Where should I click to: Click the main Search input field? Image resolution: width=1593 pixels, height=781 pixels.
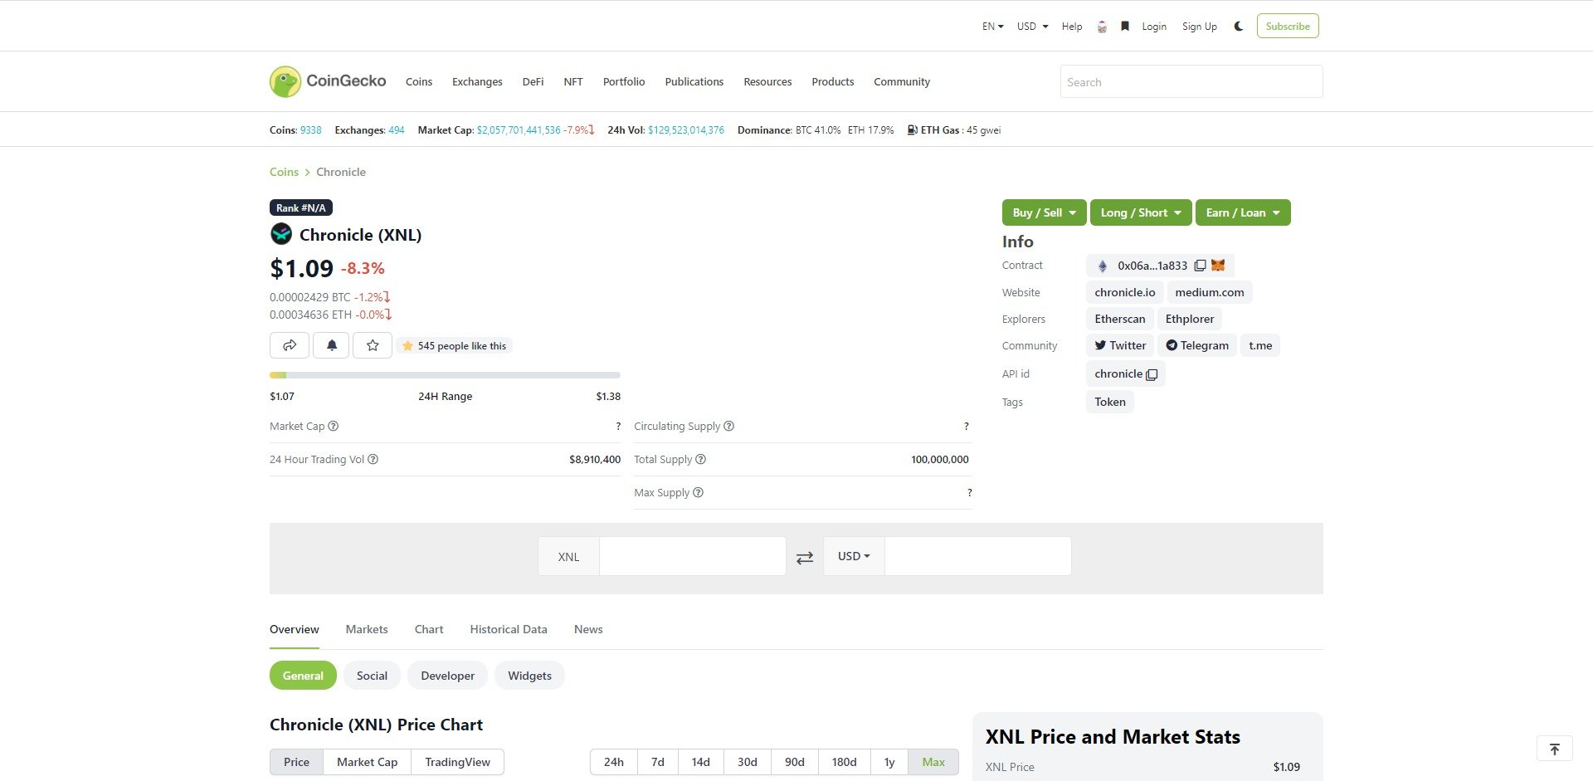click(x=1191, y=82)
